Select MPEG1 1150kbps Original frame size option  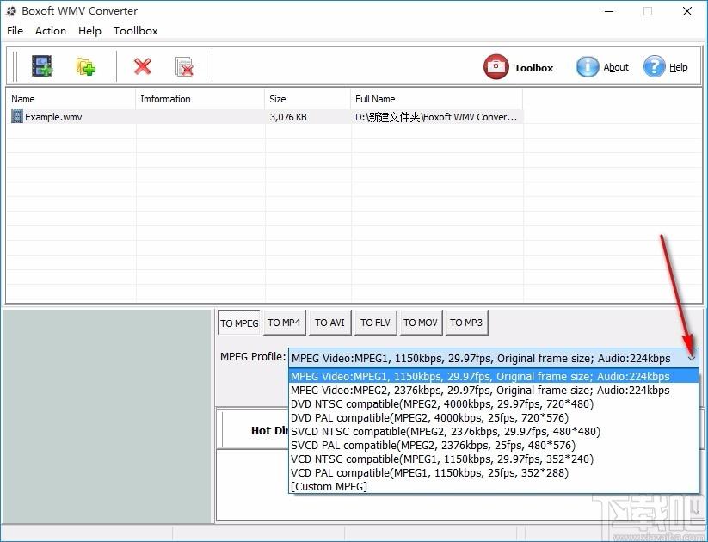point(494,376)
